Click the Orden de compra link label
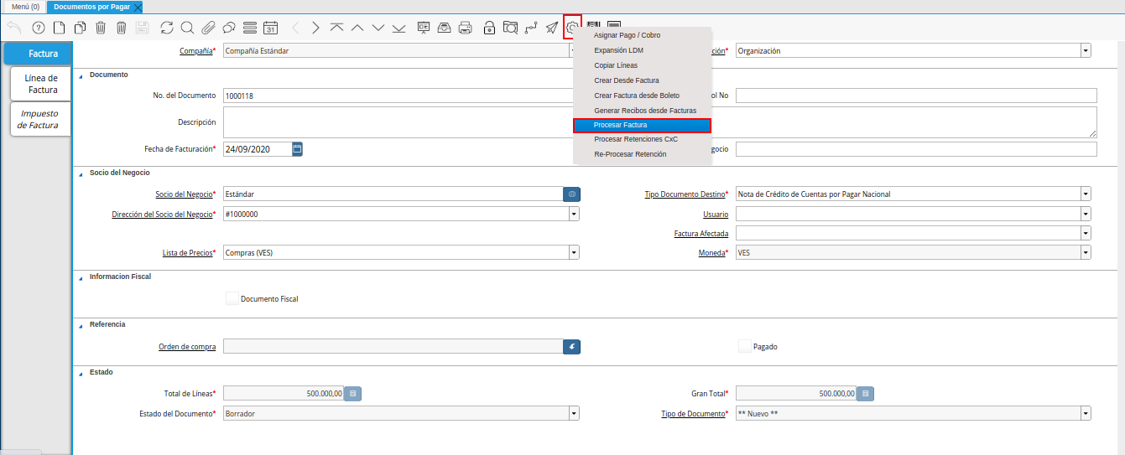Screen dimensions: 1125x455 click(187, 347)
